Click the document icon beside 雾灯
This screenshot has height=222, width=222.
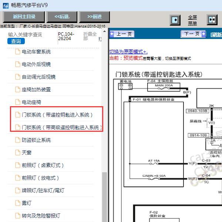pos(18,203)
